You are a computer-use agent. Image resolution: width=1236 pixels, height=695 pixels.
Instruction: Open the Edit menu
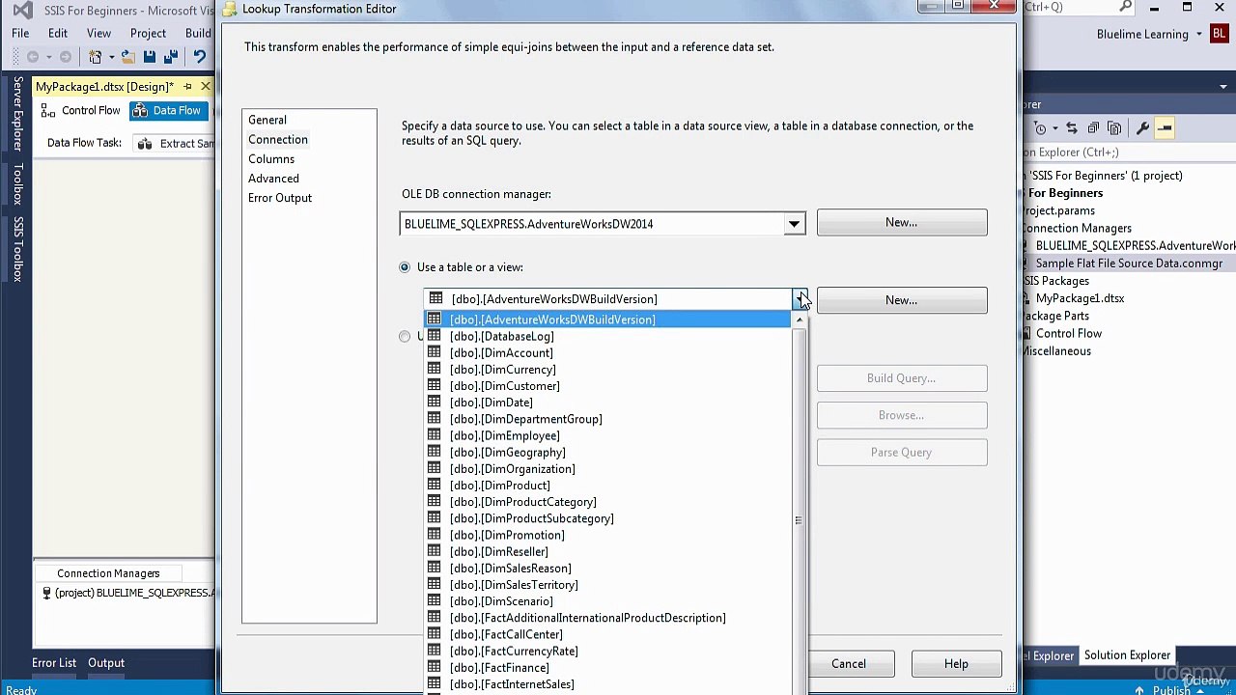pos(58,34)
